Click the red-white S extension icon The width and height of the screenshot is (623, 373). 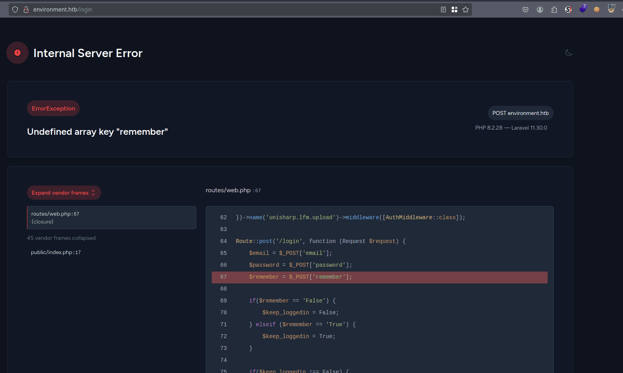coord(568,10)
